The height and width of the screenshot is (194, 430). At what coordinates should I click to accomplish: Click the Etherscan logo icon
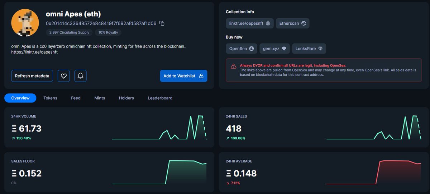pos(303,23)
